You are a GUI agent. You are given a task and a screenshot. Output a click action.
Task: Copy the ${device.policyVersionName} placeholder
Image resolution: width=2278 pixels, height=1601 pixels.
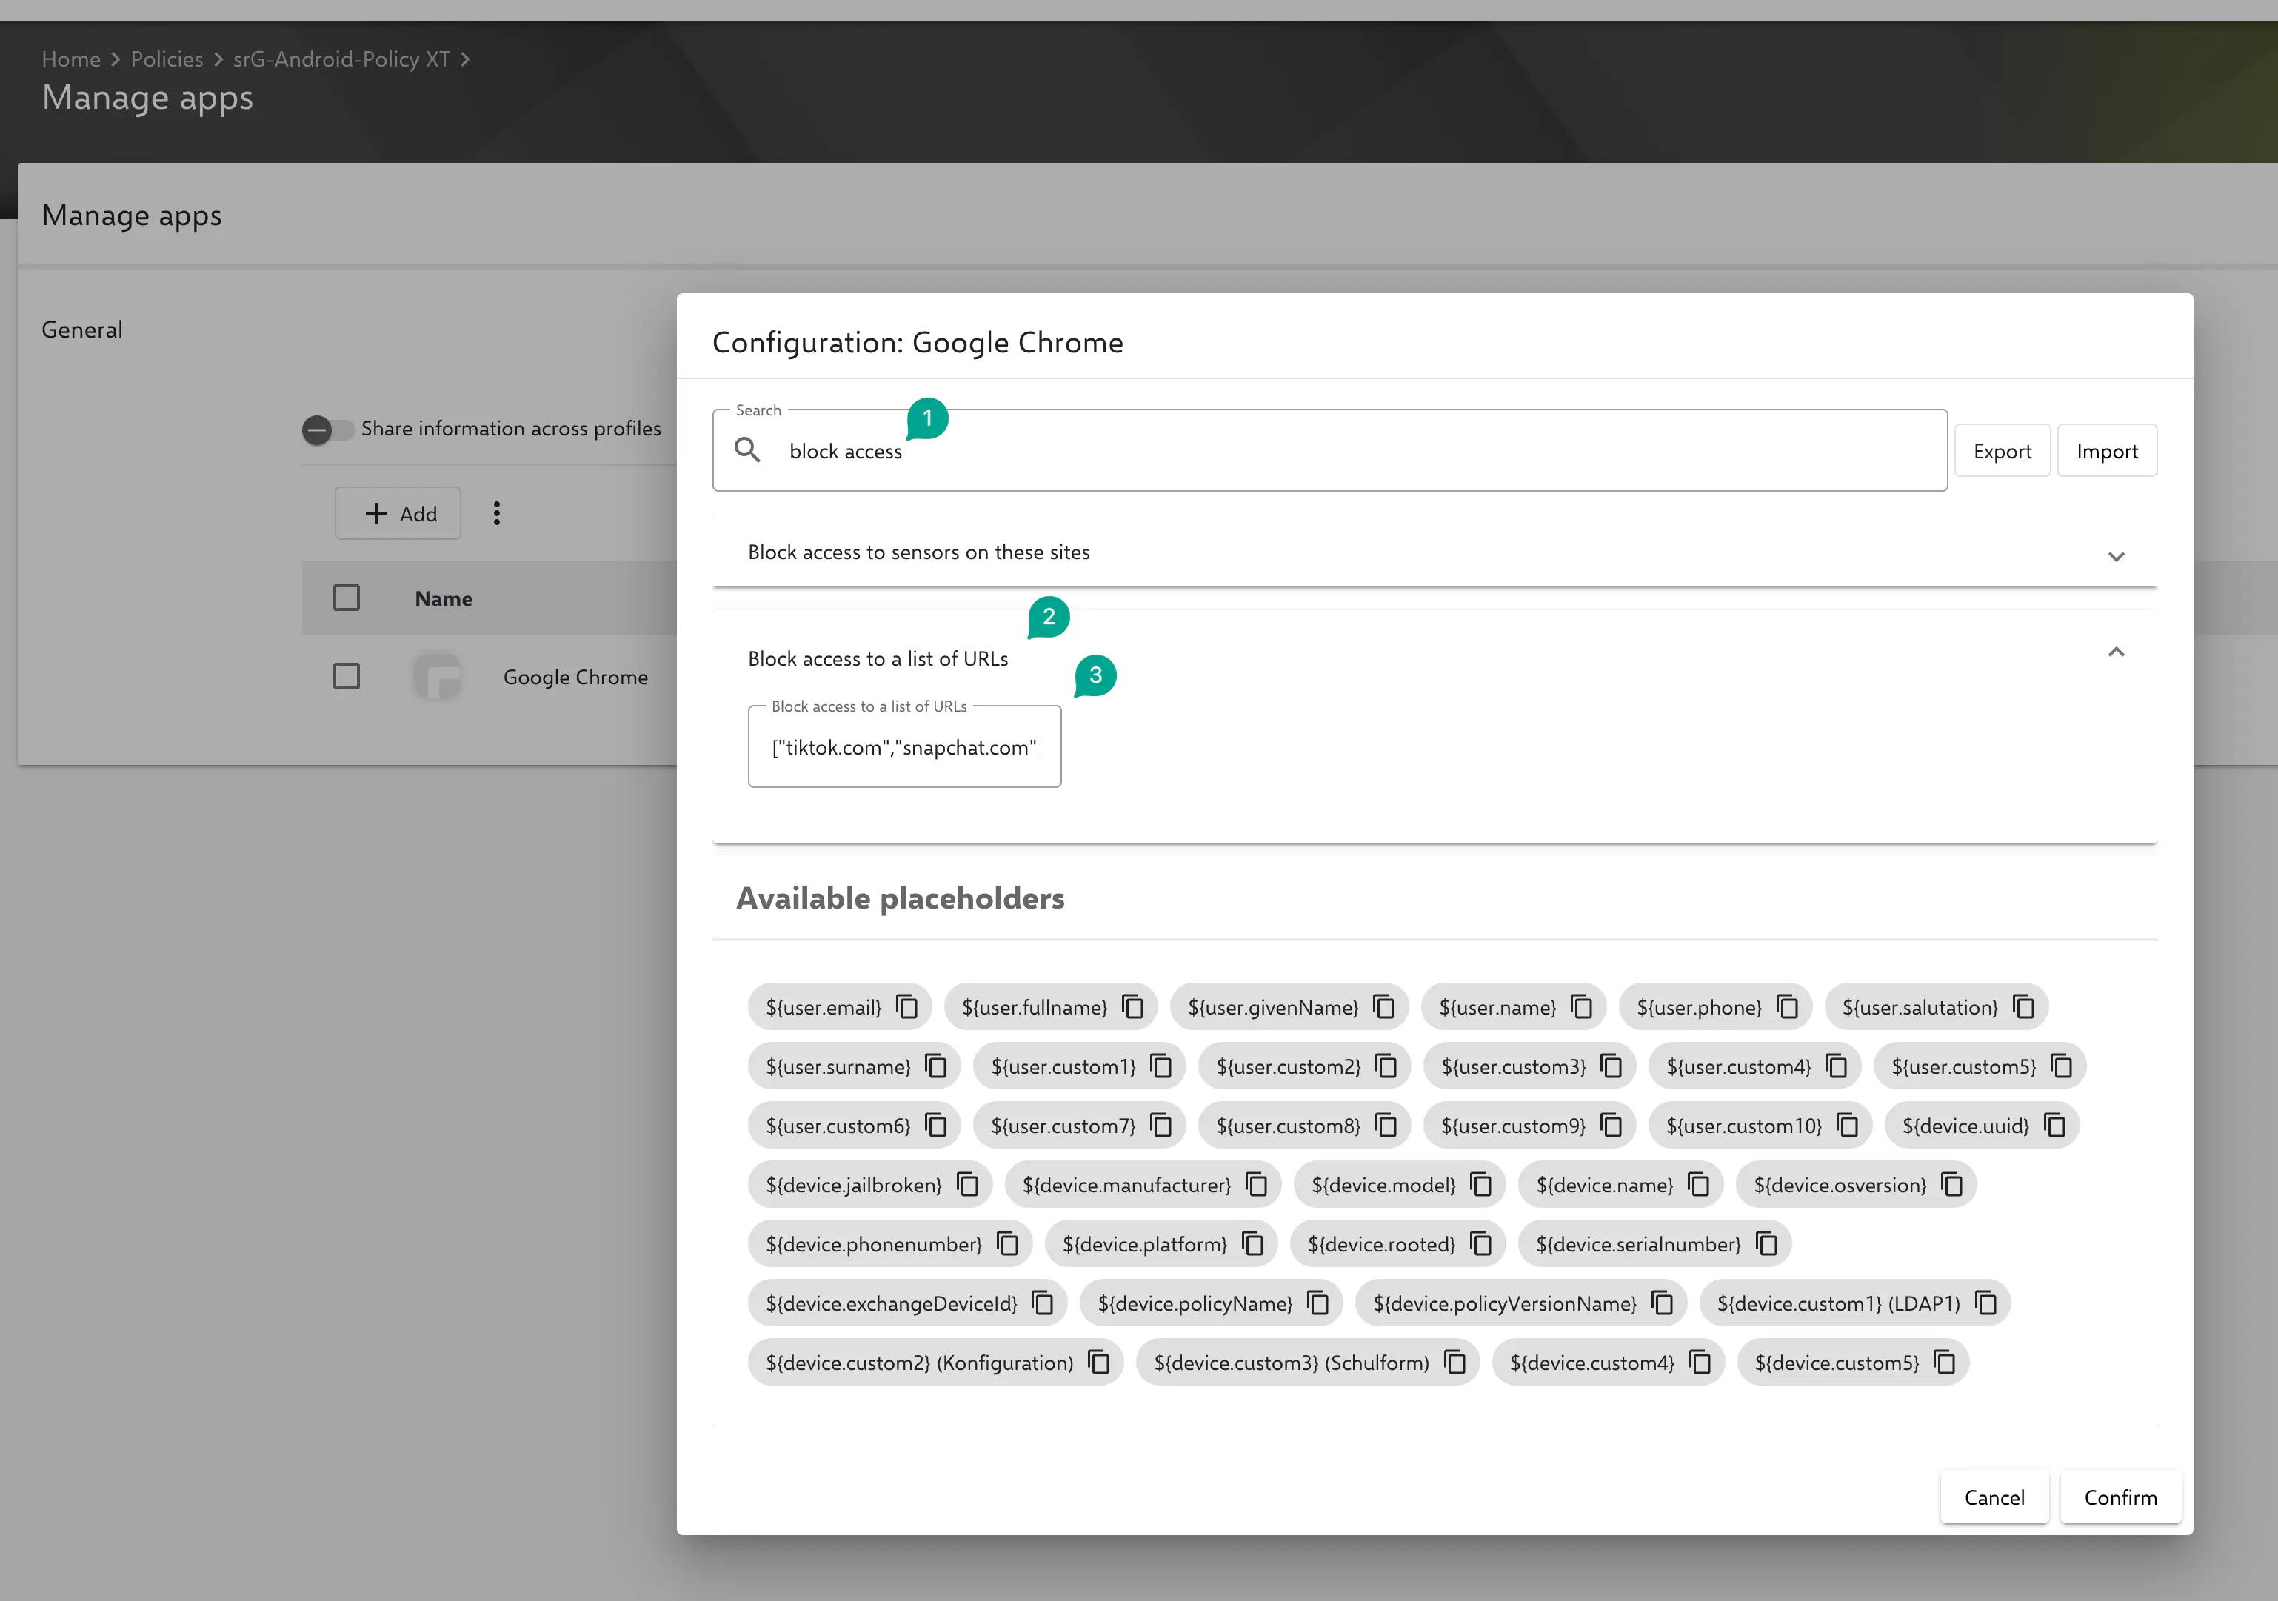pyautogui.click(x=1663, y=1303)
